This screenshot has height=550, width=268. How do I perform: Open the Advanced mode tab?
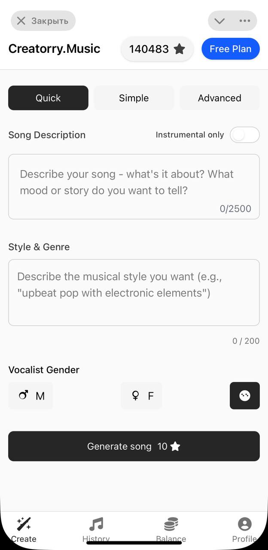click(219, 98)
